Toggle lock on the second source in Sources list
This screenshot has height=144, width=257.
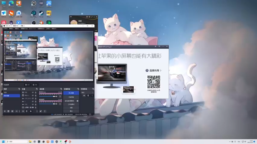pos(36,95)
